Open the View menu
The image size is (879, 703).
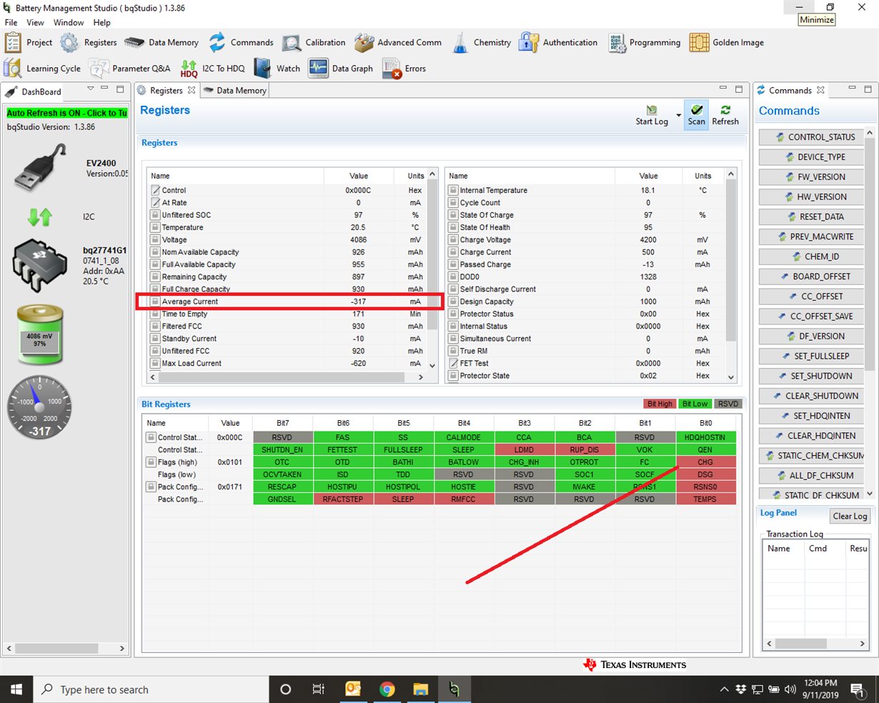[35, 22]
